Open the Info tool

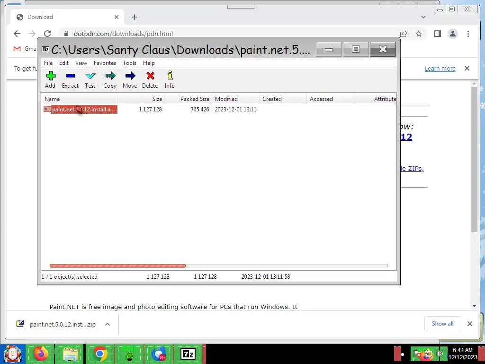(x=170, y=80)
